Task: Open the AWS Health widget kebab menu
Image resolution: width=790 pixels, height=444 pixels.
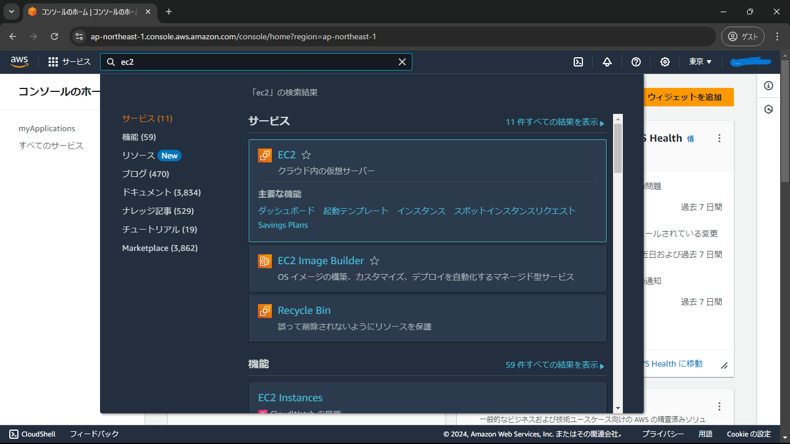Action: click(x=719, y=138)
